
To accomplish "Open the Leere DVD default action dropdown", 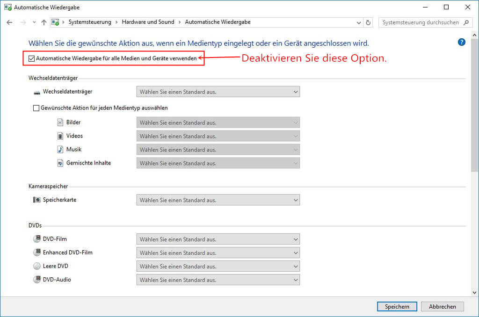I will (218, 267).
